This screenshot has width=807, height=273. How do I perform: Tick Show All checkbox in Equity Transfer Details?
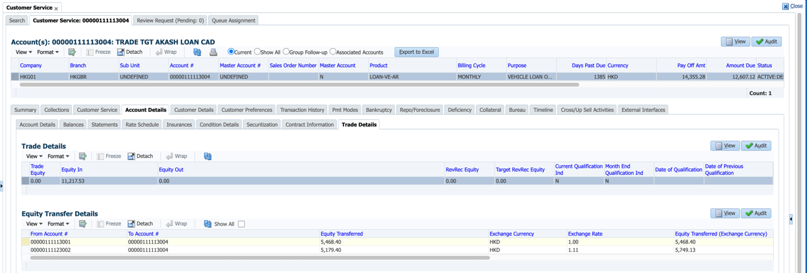[241, 224]
